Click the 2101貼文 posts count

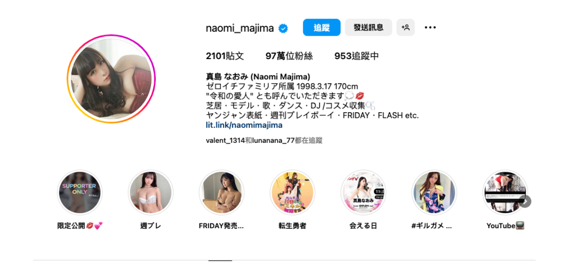(x=225, y=56)
